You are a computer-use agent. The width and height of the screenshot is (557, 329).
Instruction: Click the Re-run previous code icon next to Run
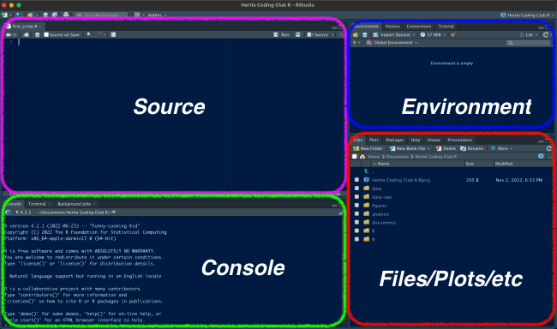[x=298, y=35]
